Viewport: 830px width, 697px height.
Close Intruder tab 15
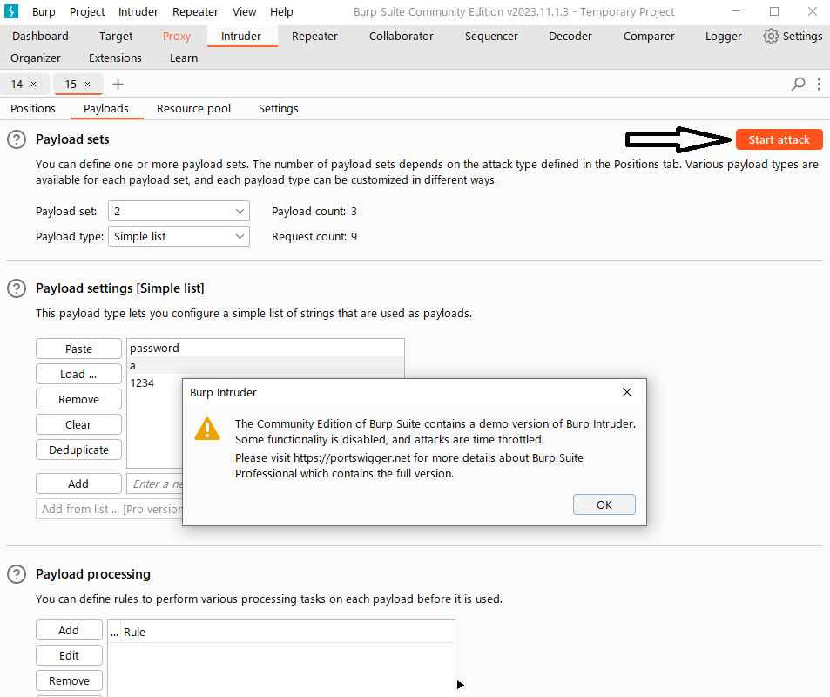87,85
